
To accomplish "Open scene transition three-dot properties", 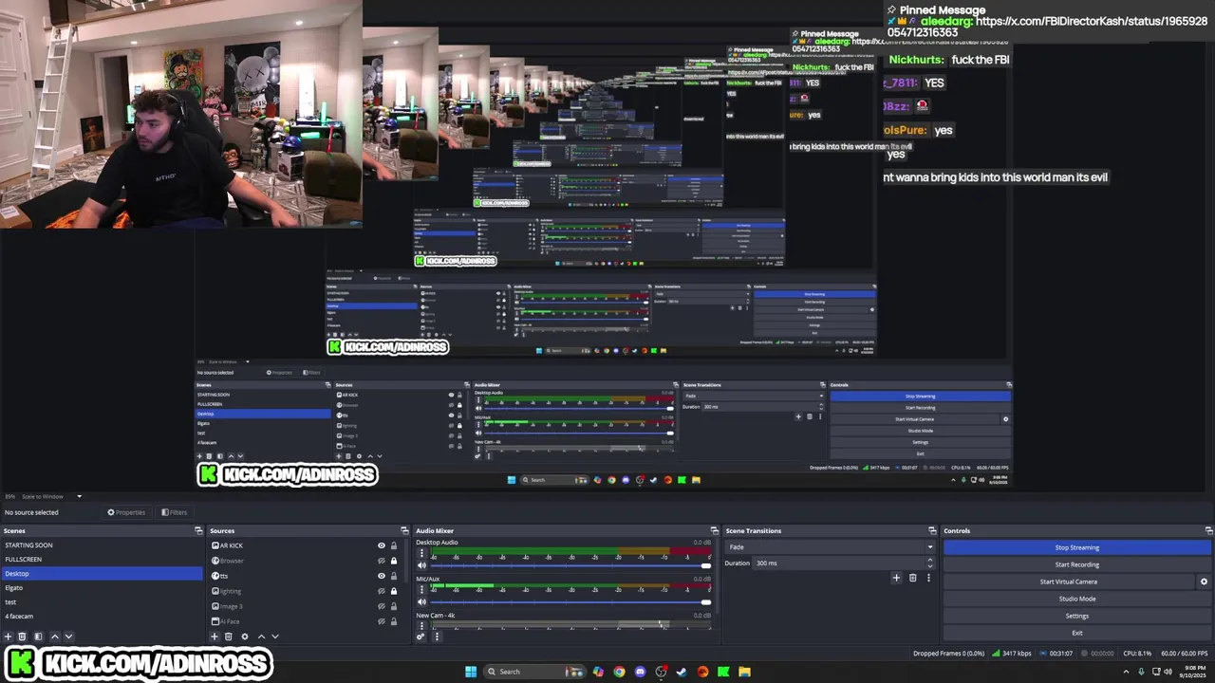I will click(x=928, y=578).
